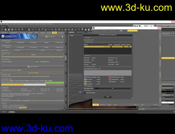Toggle the Denoise checkbox for the GPU
This screenshot has width=175, height=134.
(129, 47)
